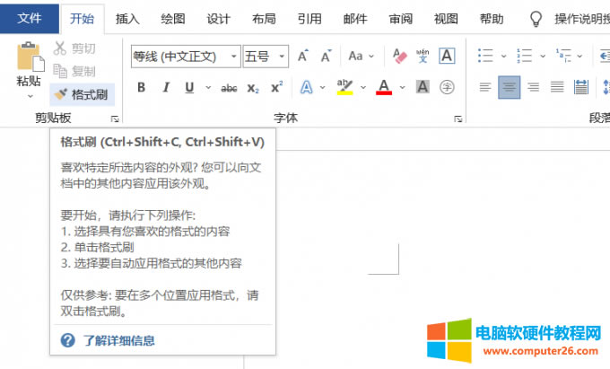
Task: Justify paragraph text
Action: [x=557, y=87]
